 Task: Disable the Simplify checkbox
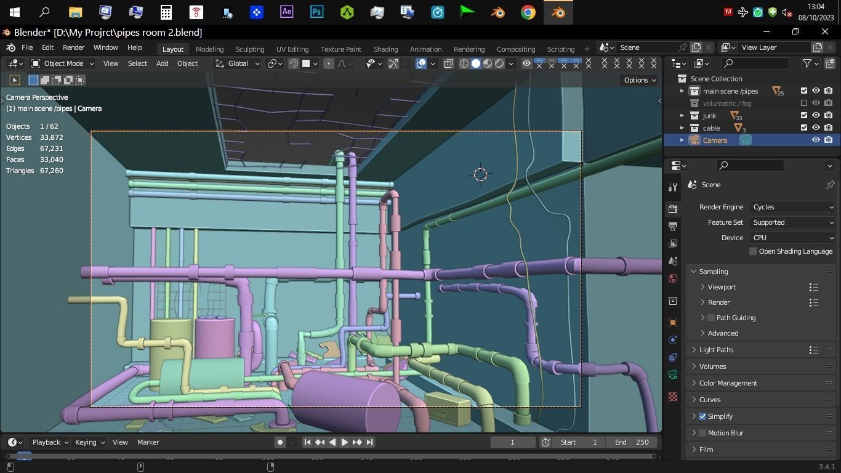coord(702,416)
